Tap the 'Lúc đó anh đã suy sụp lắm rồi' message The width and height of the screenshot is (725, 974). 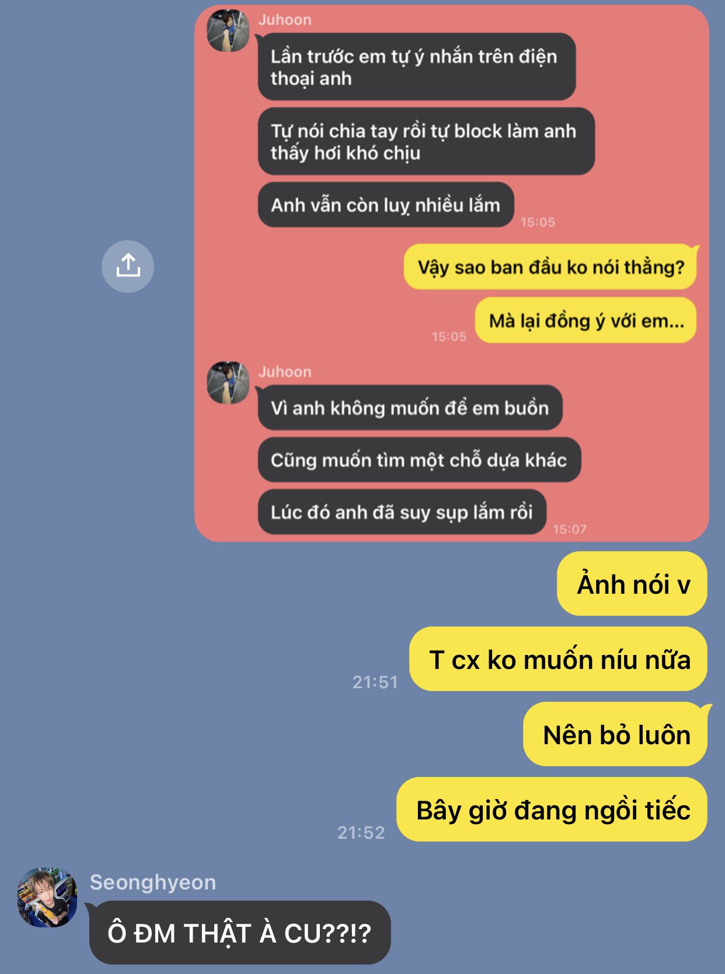click(402, 512)
